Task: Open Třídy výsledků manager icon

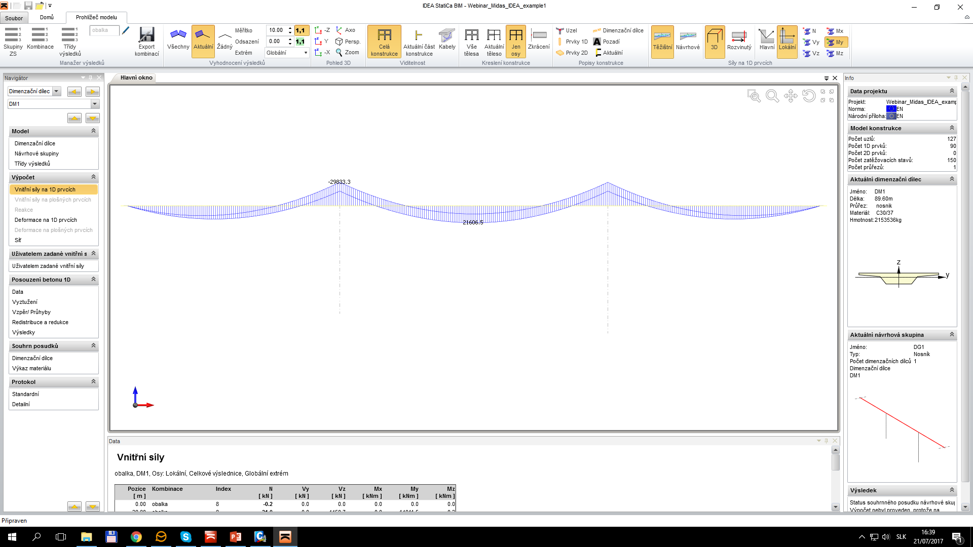Action: point(70,41)
